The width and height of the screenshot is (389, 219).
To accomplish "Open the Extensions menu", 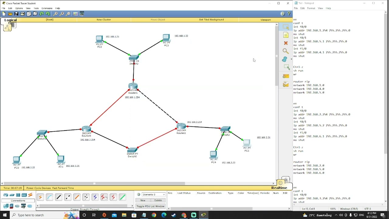I will [x=47, y=8].
